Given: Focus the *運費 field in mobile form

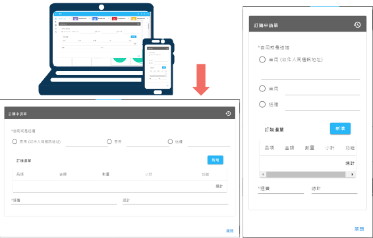Looking at the screenshot, I should (281, 189).
